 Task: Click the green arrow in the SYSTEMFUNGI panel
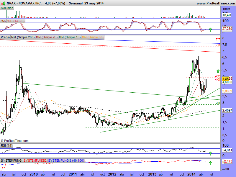pos(210,163)
